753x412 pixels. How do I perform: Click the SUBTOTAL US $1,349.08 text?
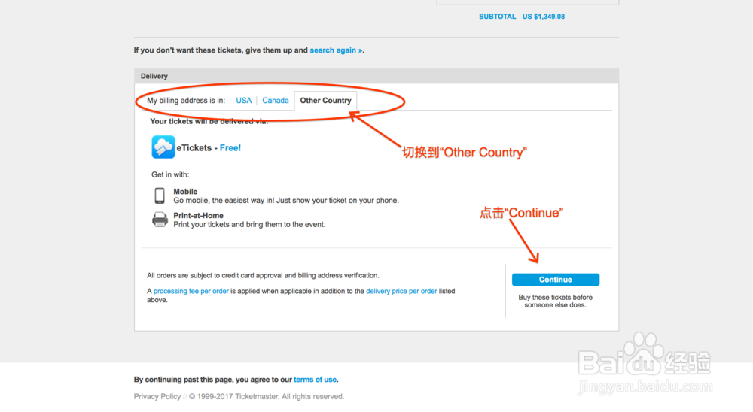522,17
